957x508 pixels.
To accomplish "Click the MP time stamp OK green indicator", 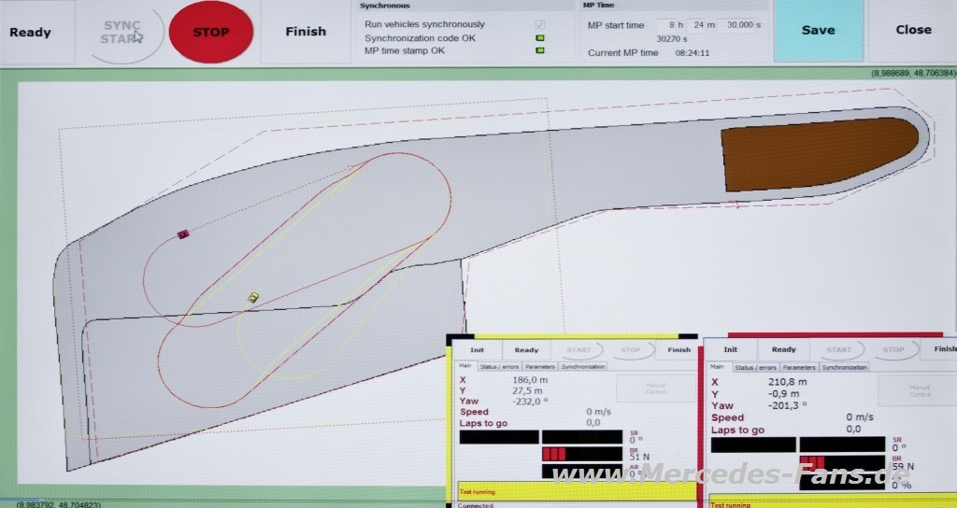I will (x=539, y=50).
